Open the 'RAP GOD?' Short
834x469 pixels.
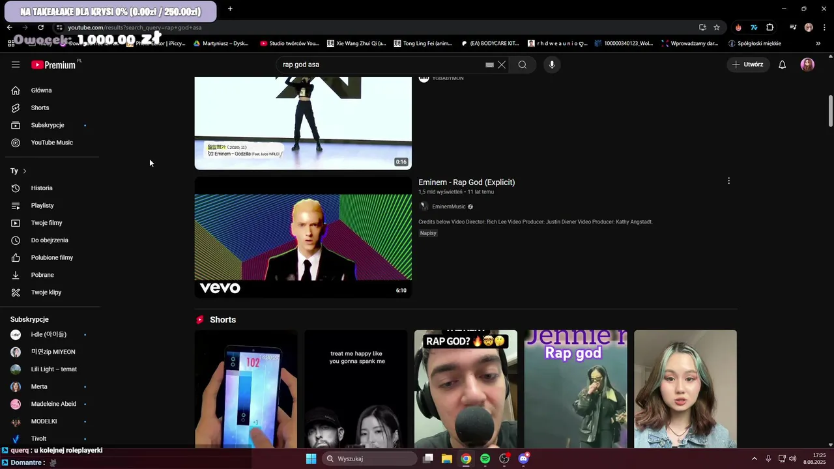click(466, 389)
